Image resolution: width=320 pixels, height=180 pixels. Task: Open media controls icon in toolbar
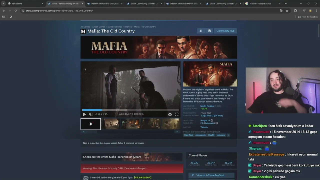304,11
